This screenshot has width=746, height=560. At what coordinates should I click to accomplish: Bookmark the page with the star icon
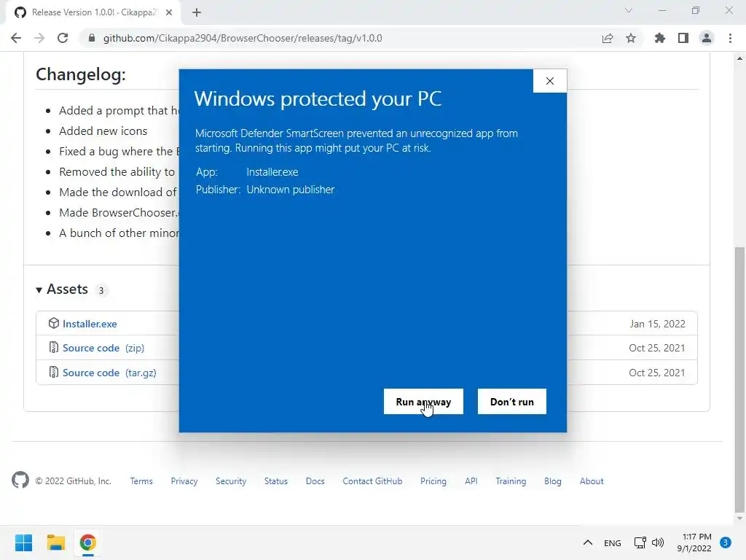[x=631, y=38]
